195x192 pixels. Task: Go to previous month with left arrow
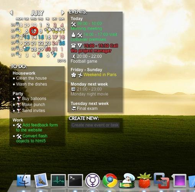(11, 13)
